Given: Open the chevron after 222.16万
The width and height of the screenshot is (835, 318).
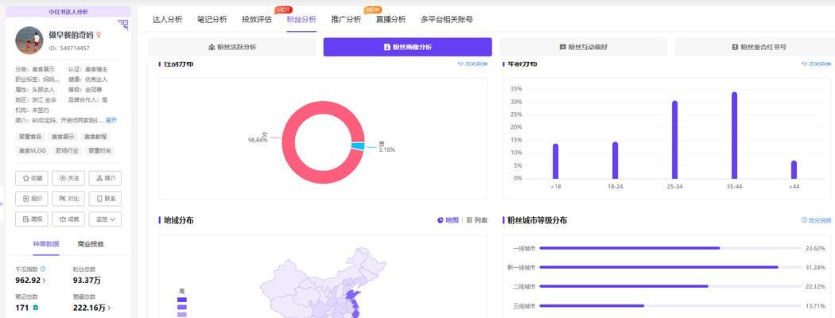Looking at the screenshot, I should pyautogui.click(x=110, y=308).
